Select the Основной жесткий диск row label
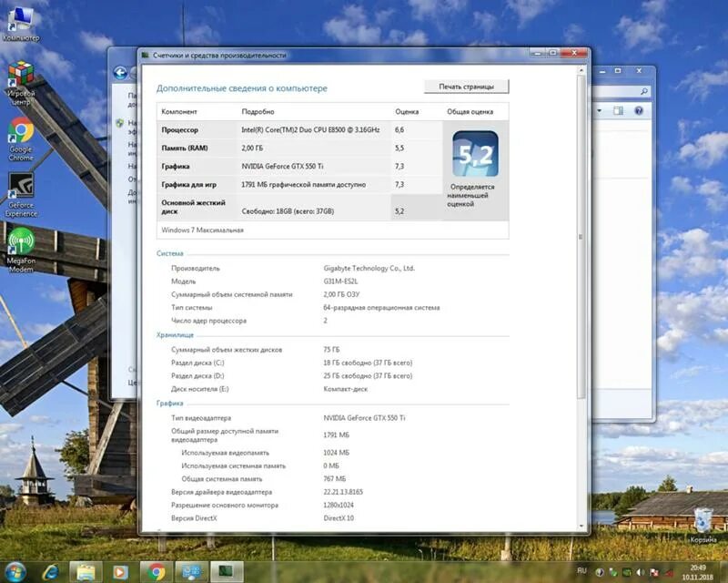728x583 pixels. (193, 207)
